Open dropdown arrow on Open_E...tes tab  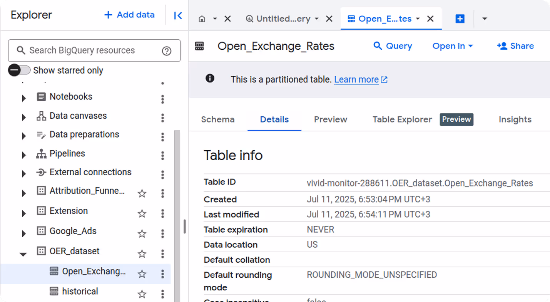418,19
